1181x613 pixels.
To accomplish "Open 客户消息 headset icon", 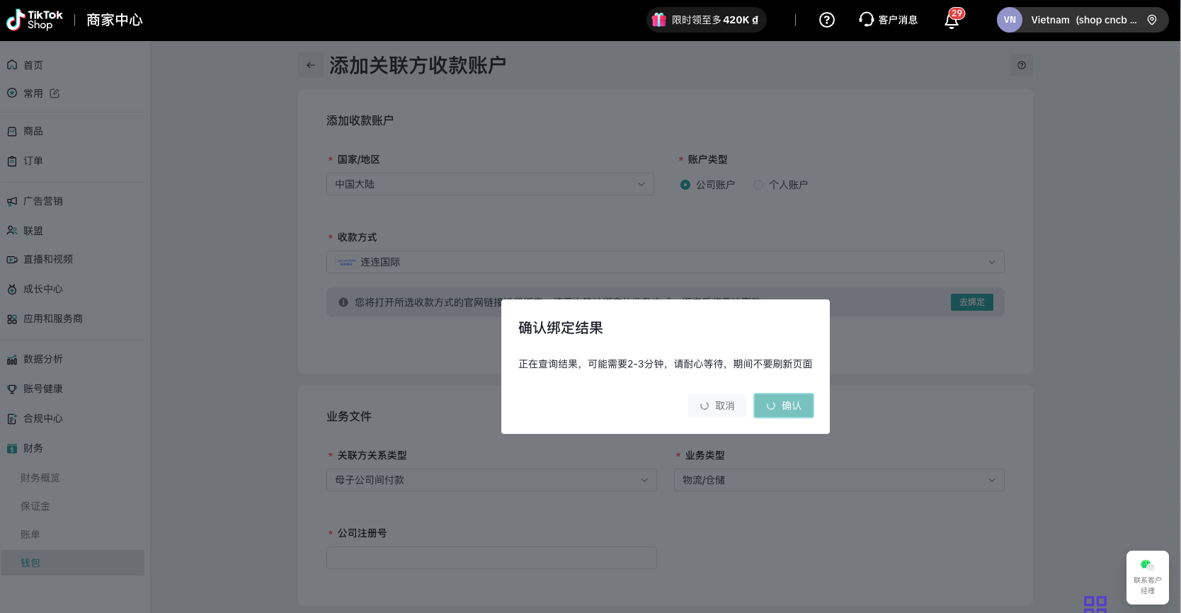I will point(866,20).
